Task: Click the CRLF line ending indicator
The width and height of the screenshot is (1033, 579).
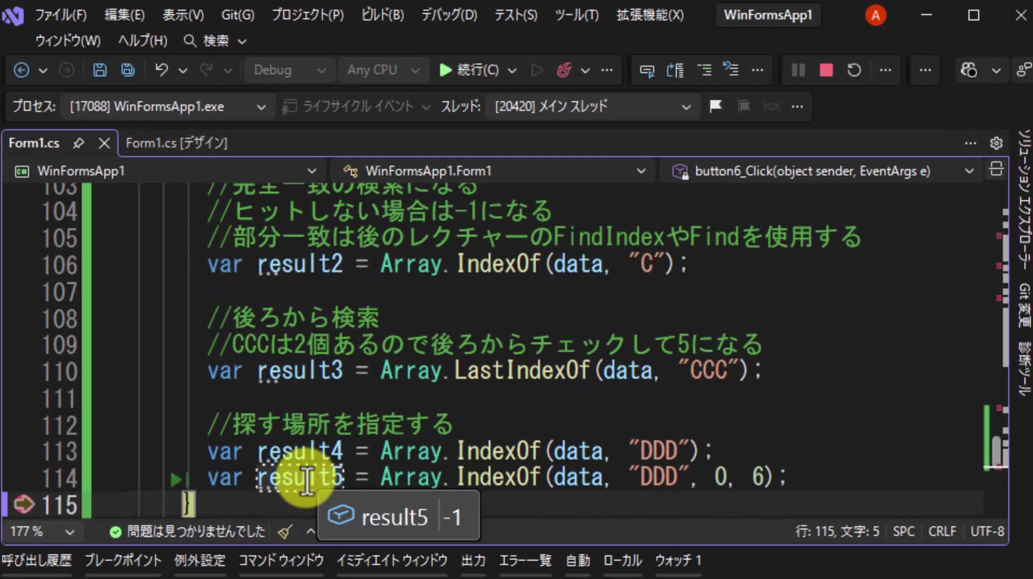Action: [942, 532]
